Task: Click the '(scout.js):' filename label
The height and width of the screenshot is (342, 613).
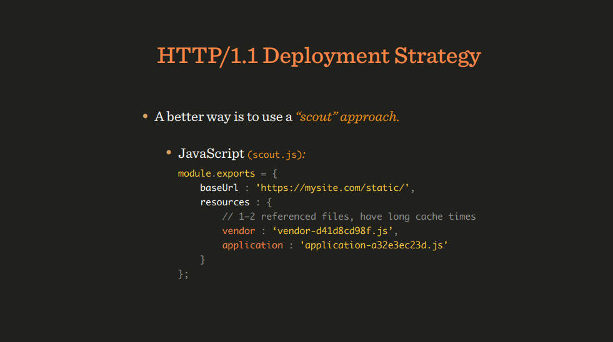Action: (x=276, y=155)
